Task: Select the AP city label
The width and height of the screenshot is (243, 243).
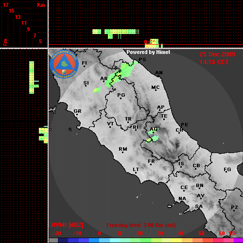Action: point(160,107)
